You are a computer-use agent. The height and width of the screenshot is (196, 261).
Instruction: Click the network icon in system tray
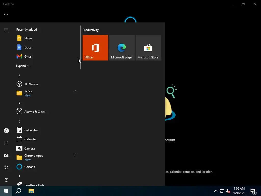coord(222,191)
